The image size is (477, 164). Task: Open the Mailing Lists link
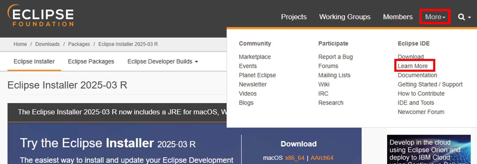pyautogui.click(x=334, y=75)
